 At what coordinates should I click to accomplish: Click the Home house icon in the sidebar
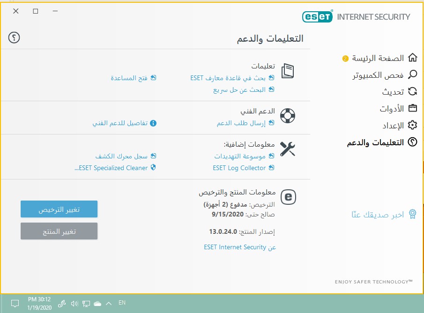pos(413,58)
